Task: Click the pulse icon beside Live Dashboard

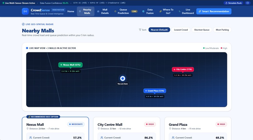Action: [x=180, y=11]
